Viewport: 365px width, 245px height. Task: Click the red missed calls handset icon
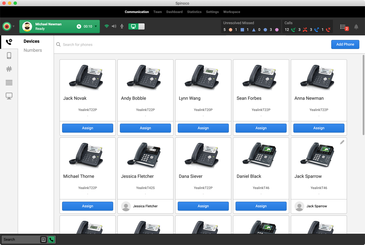pyautogui.click(x=305, y=30)
